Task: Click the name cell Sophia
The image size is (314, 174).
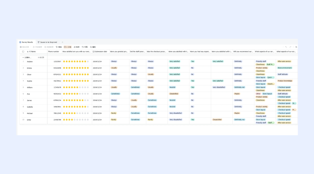Action: [x=29, y=81]
